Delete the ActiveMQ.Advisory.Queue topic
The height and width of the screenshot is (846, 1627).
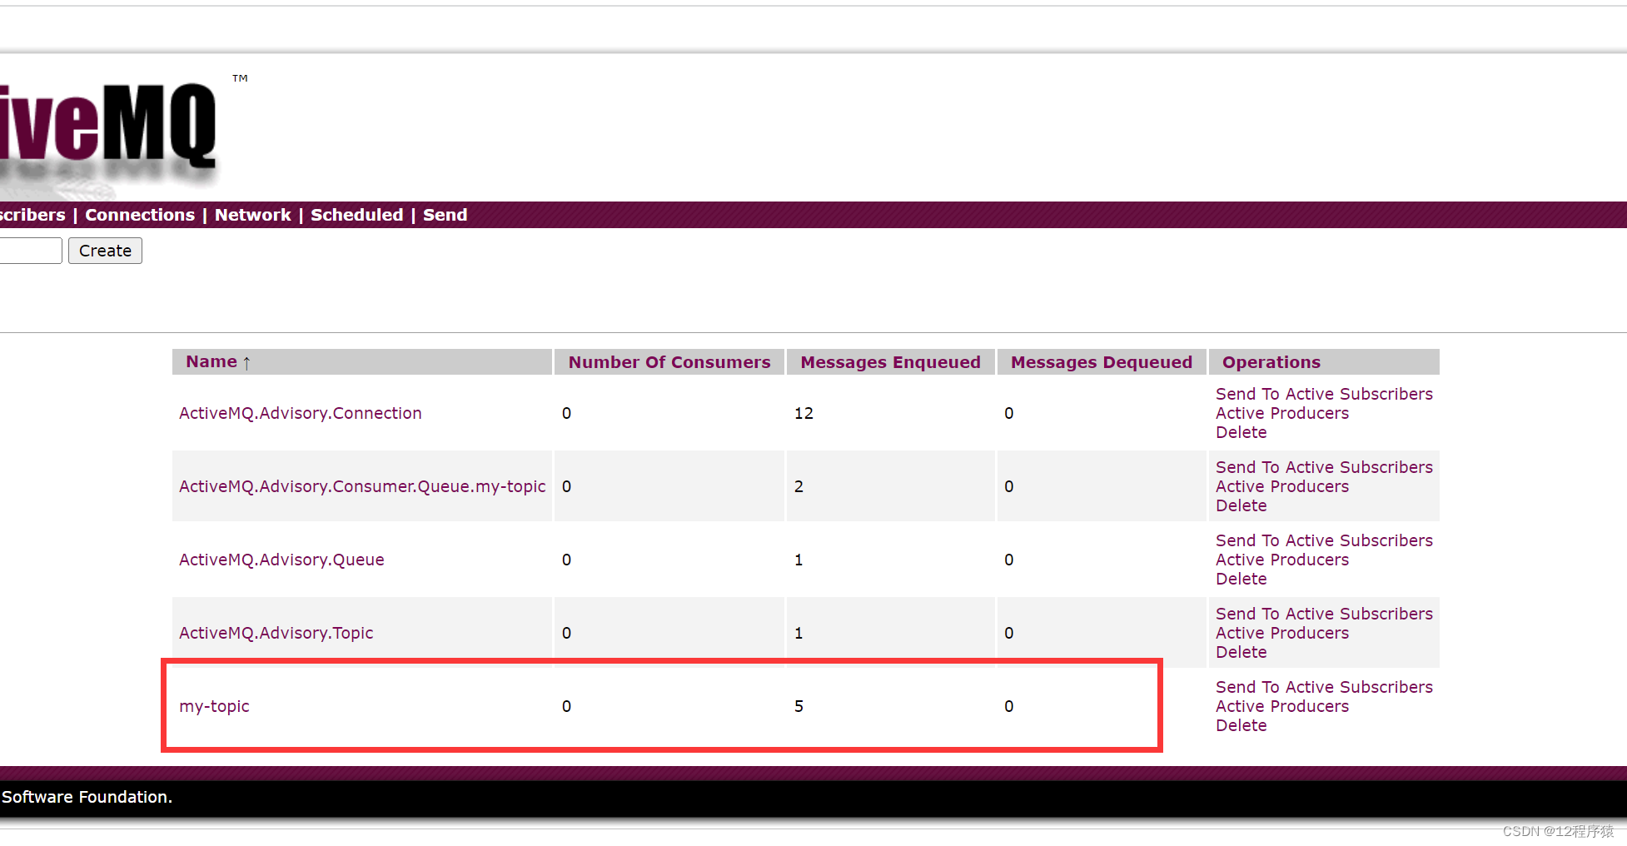pyautogui.click(x=1241, y=579)
